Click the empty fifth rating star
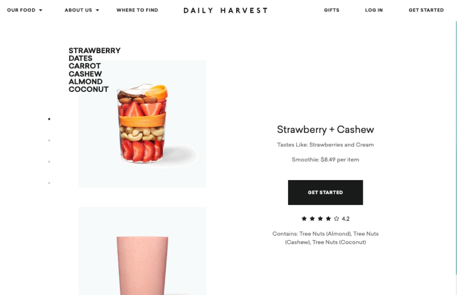 pos(337,218)
